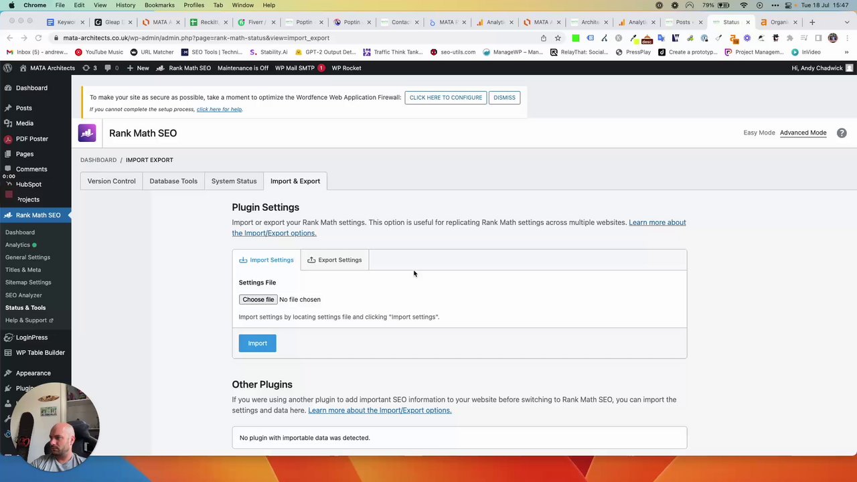Open Rank Math SEO admin bar menu
857x482 pixels.
tap(183, 68)
